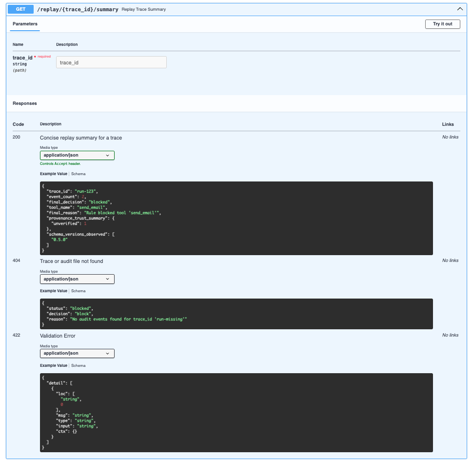Screen dimensions: 472x461
Task: Click the 200 response code
Action: pyautogui.click(x=16, y=137)
